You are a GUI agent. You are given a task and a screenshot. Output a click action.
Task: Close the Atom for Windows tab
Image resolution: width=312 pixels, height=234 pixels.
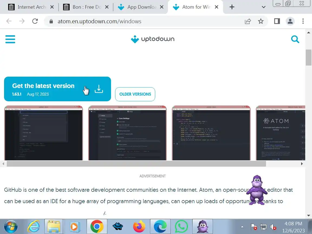pyautogui.click(x=217, y=7)
